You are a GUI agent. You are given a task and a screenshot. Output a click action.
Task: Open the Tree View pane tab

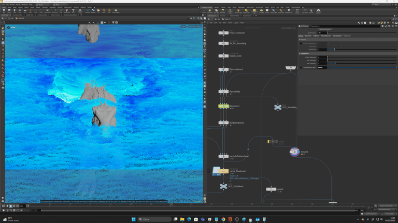[x=223, y=16]
